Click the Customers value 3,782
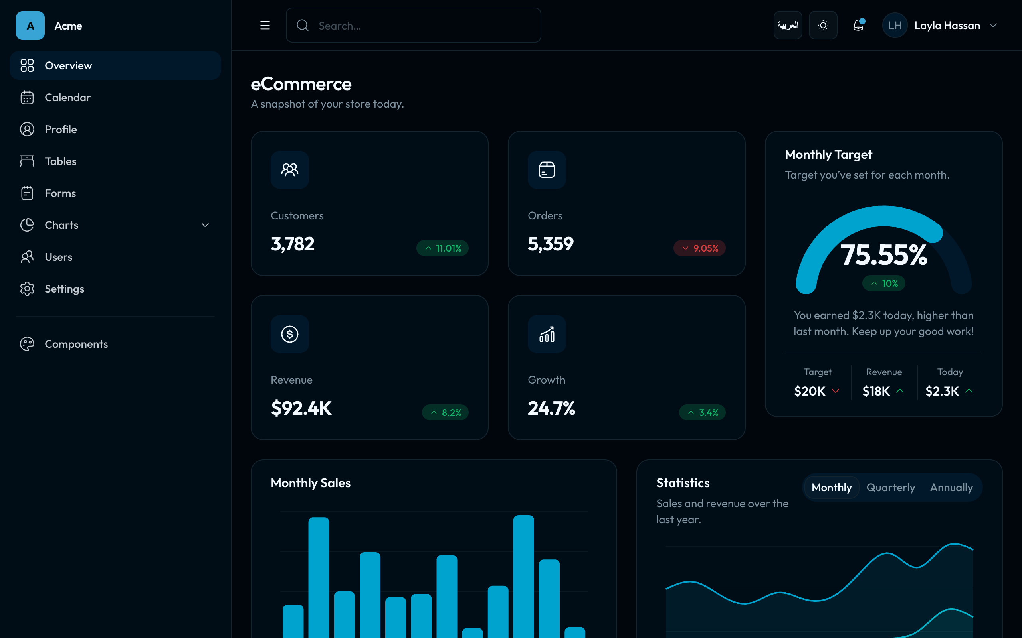Screen dimensions: 1022x638 (x=293, y=244)
